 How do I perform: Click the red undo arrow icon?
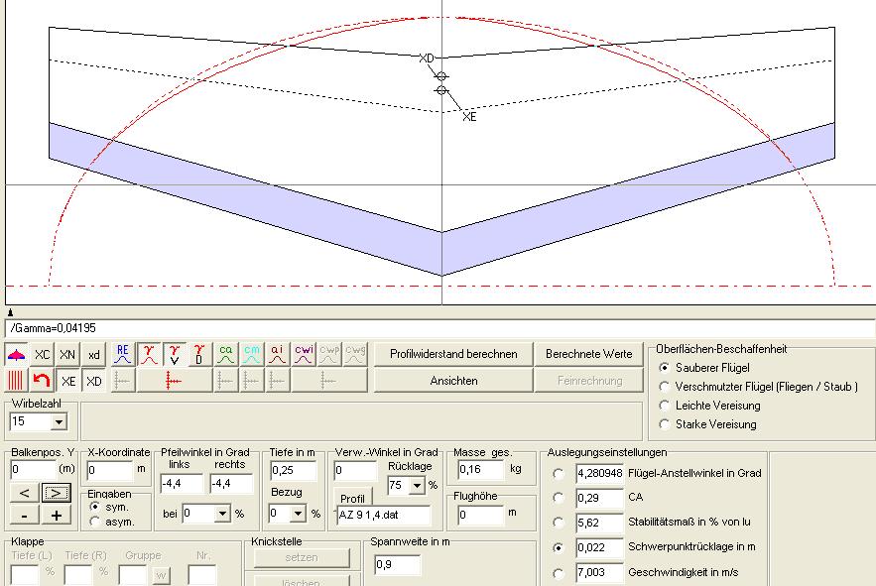[x=42, y=381]
